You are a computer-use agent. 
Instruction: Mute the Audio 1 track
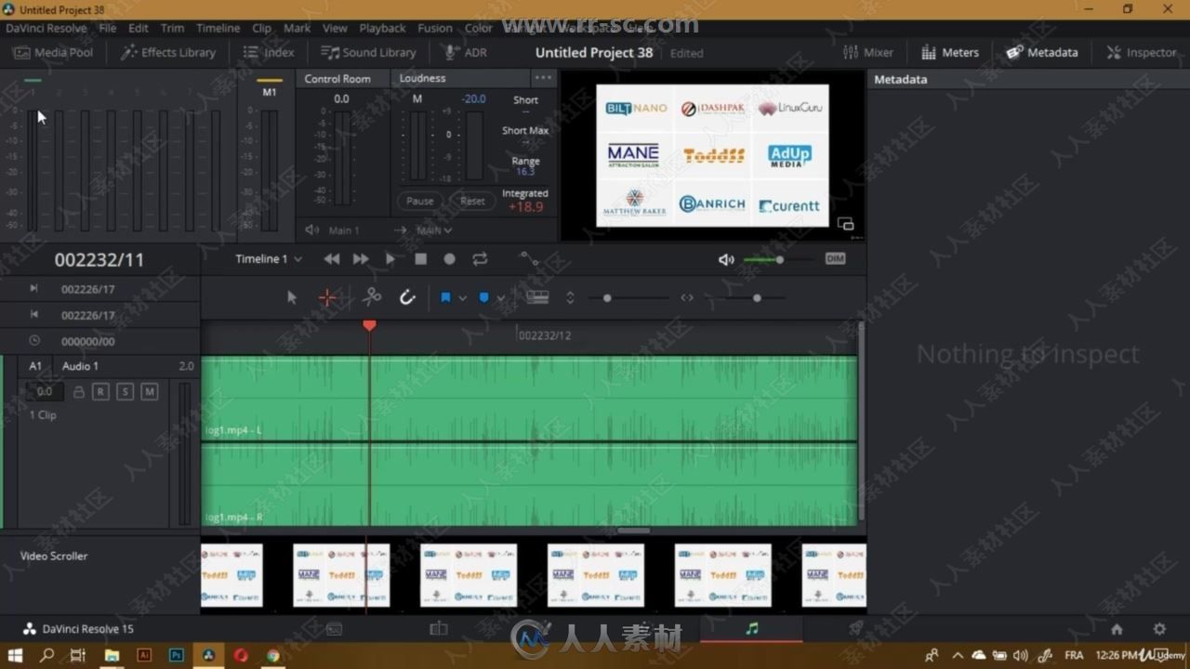[149, 392]
